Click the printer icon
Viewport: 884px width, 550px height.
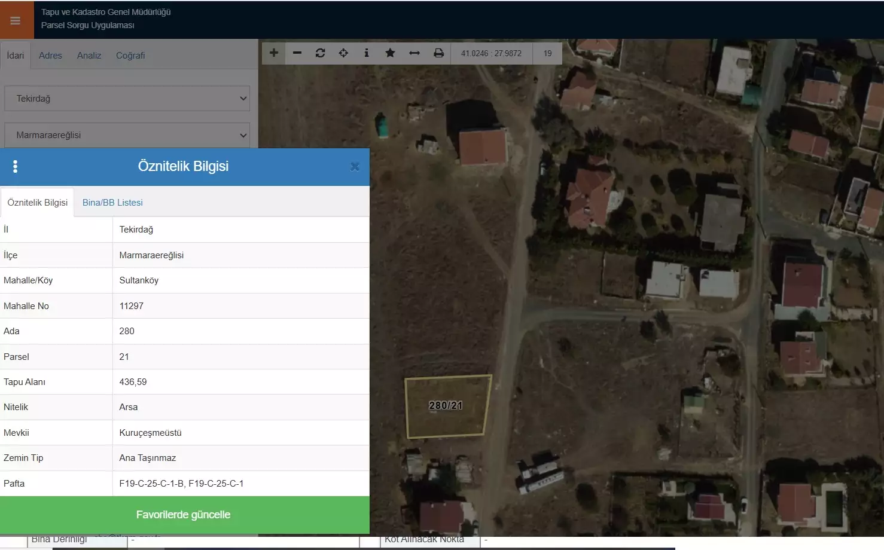coord(438,53)
